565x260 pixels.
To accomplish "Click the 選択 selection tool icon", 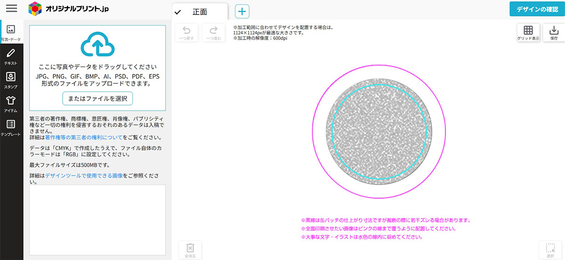I will [550, 250].
